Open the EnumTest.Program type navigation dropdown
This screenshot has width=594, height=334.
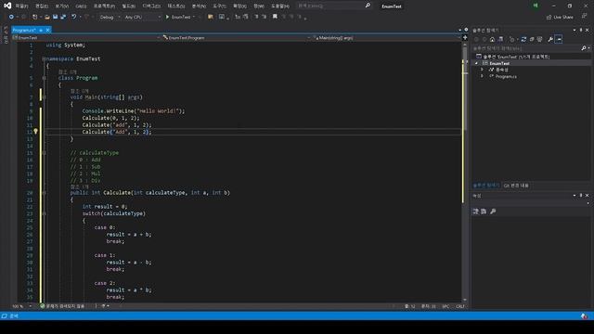coord(237,38)
